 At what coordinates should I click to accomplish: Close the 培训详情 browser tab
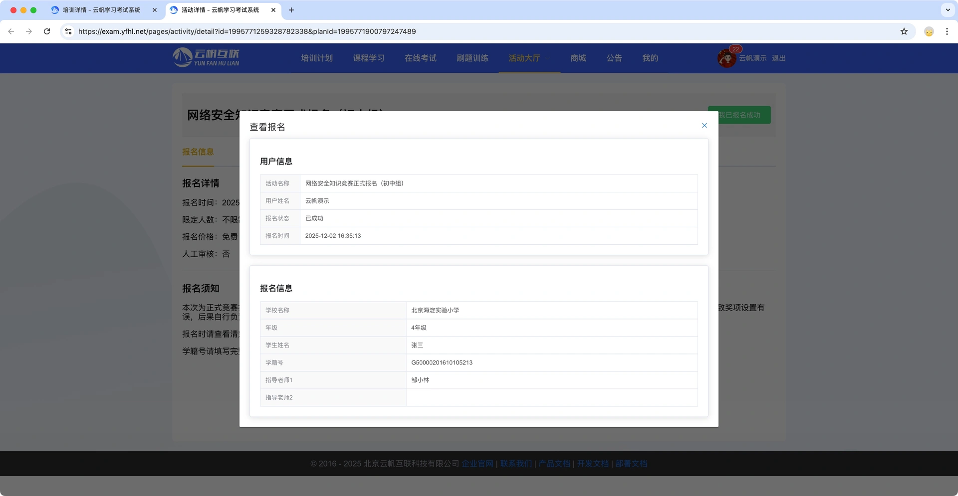click(x=155, y=10)
